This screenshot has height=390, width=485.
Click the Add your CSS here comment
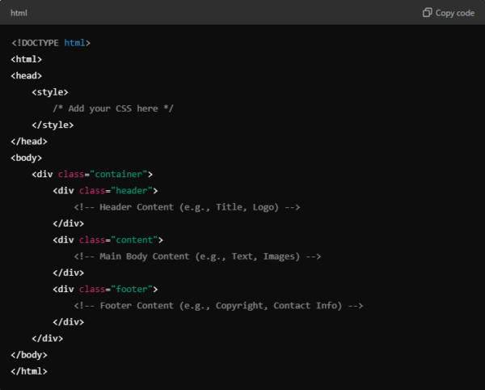click(x=113, y=108)
